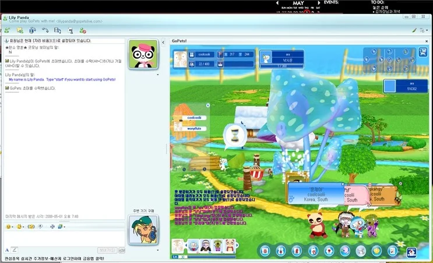Click the coolcook pet name field
Image resolution: width=433 pixels, height=263 pixels.
(205, 54)
